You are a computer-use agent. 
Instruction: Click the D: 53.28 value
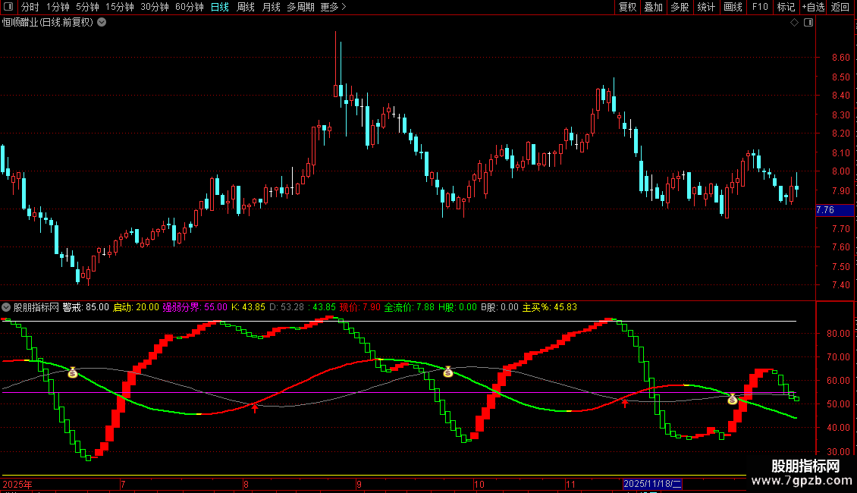[287, 307]
